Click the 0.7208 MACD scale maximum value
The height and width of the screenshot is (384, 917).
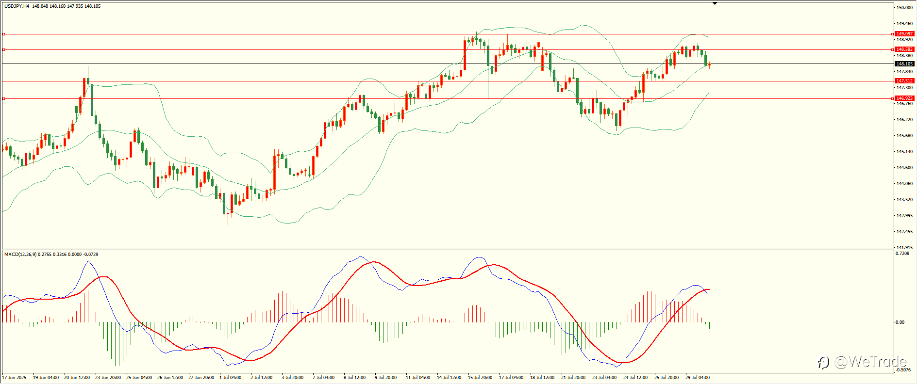pyautogui.click(x=903, y=254)
